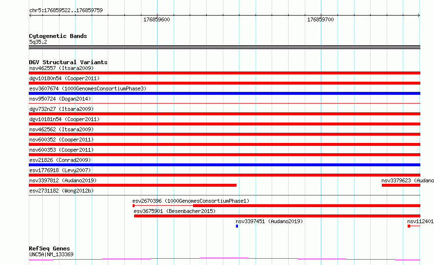Image resolution: width=434 pixels, height=265 pixels.
Task: Click the chr5:176859522..176859759 coordinate label
Action: [66, 10]
